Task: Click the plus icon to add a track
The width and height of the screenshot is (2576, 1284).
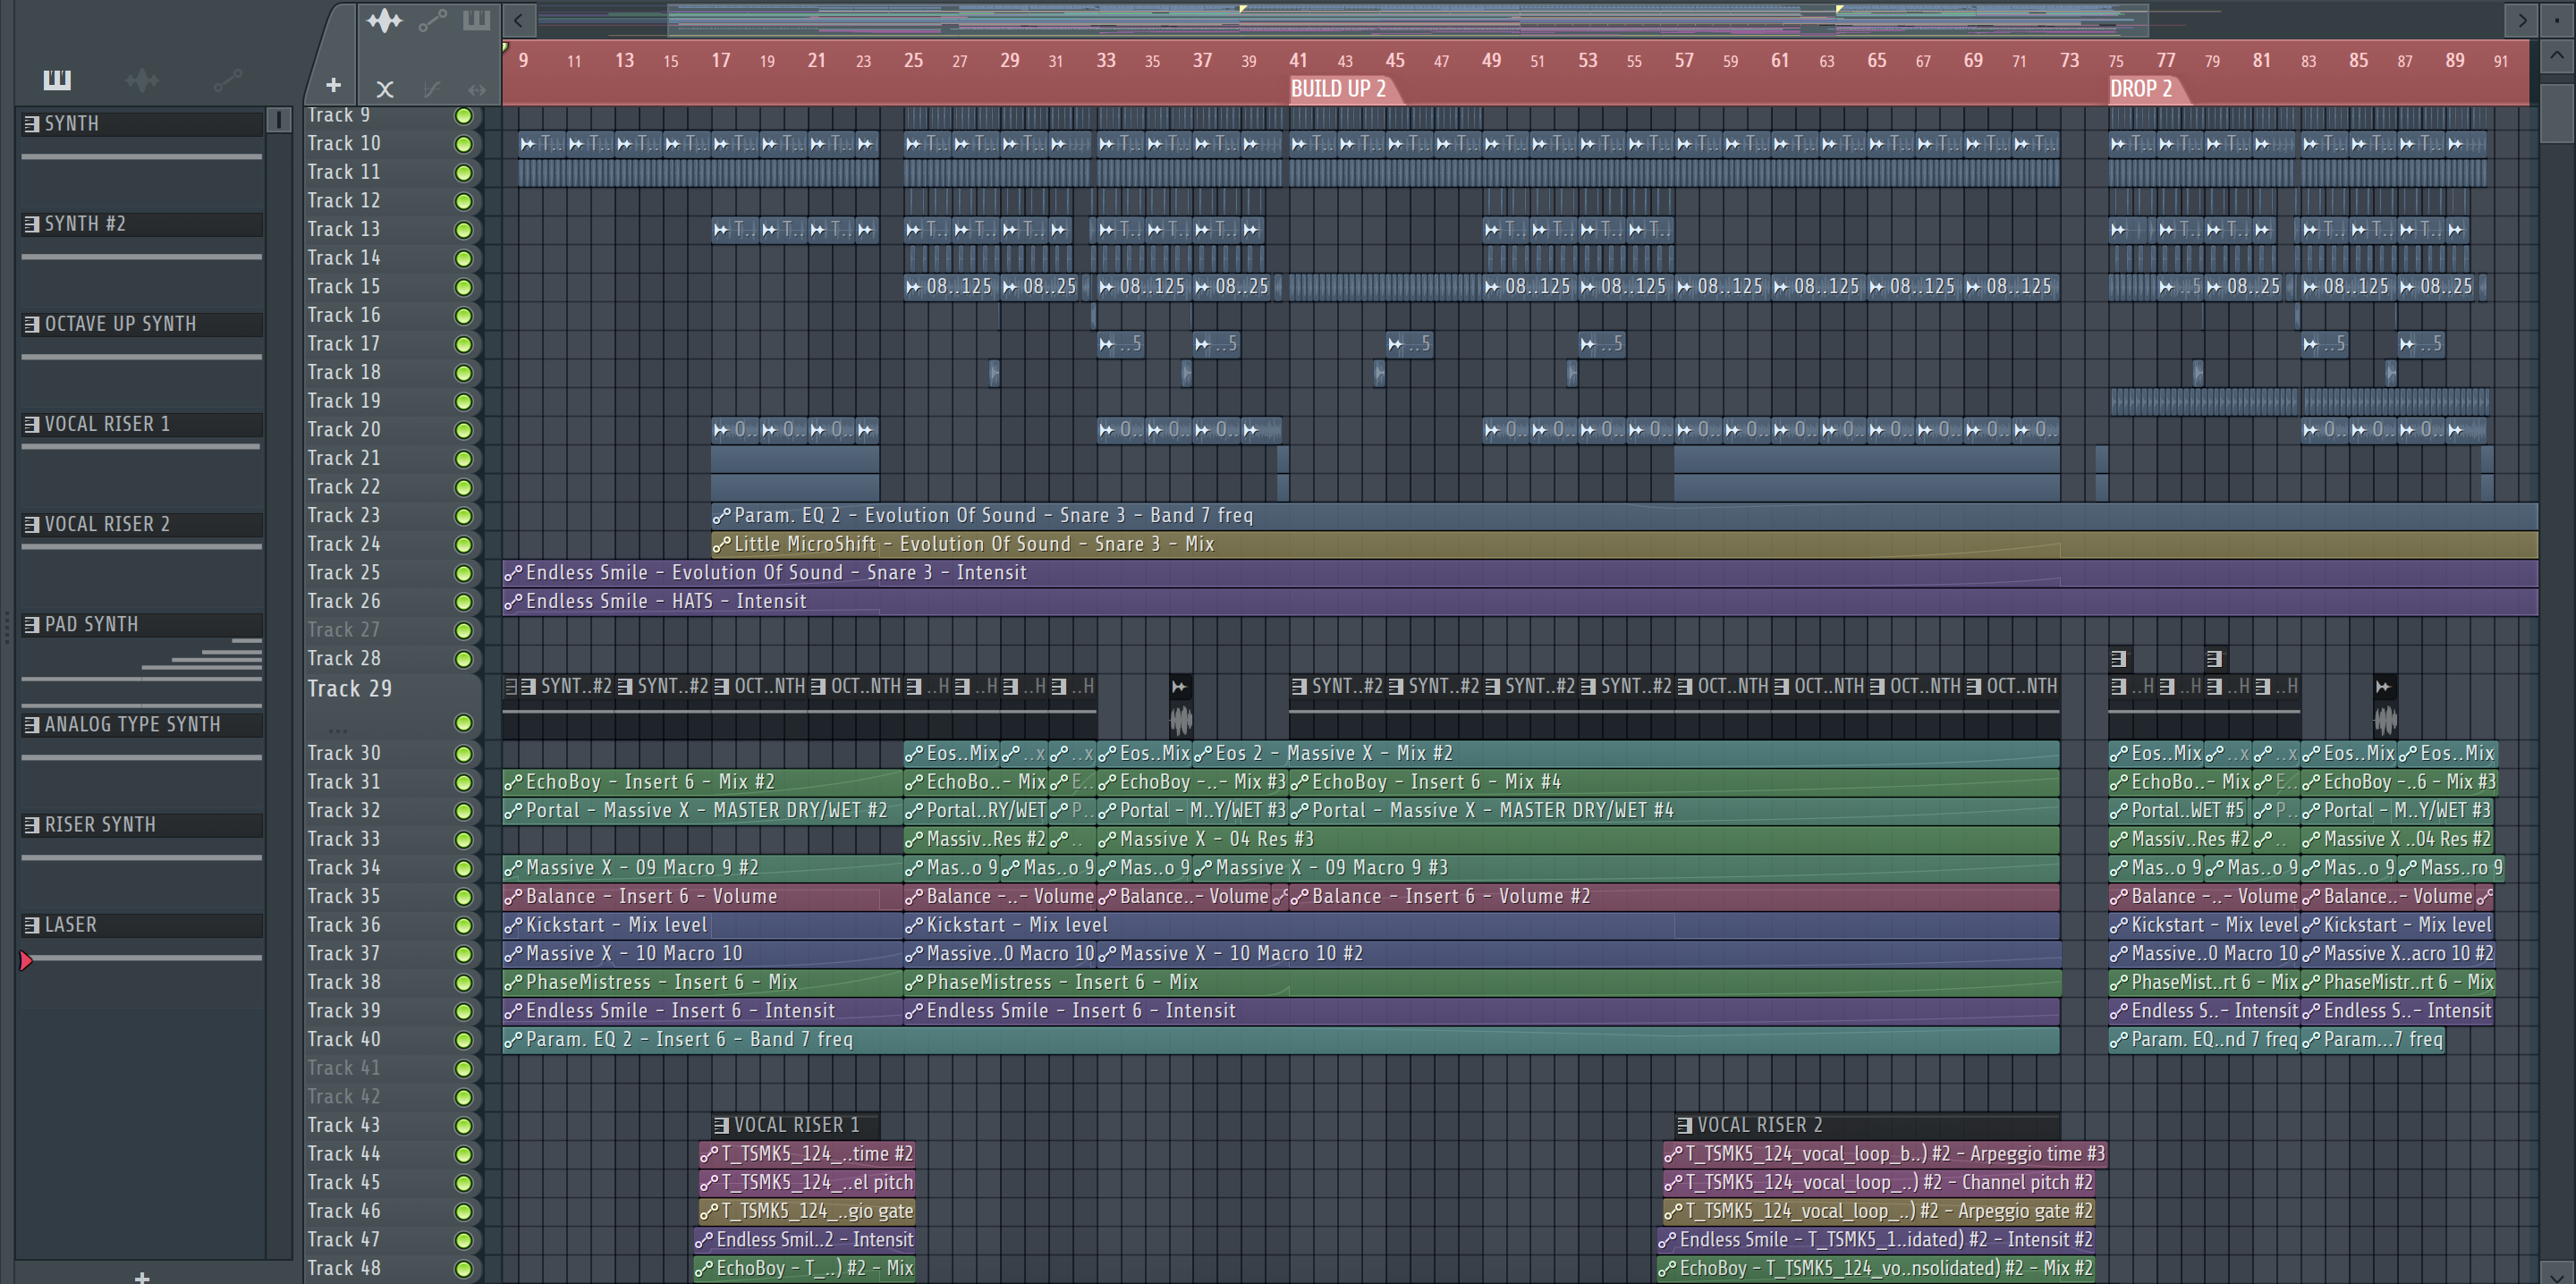Action: [334, 86]
